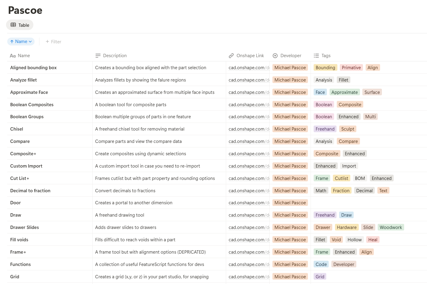Click the Grid tag

(x=320, y=277)
